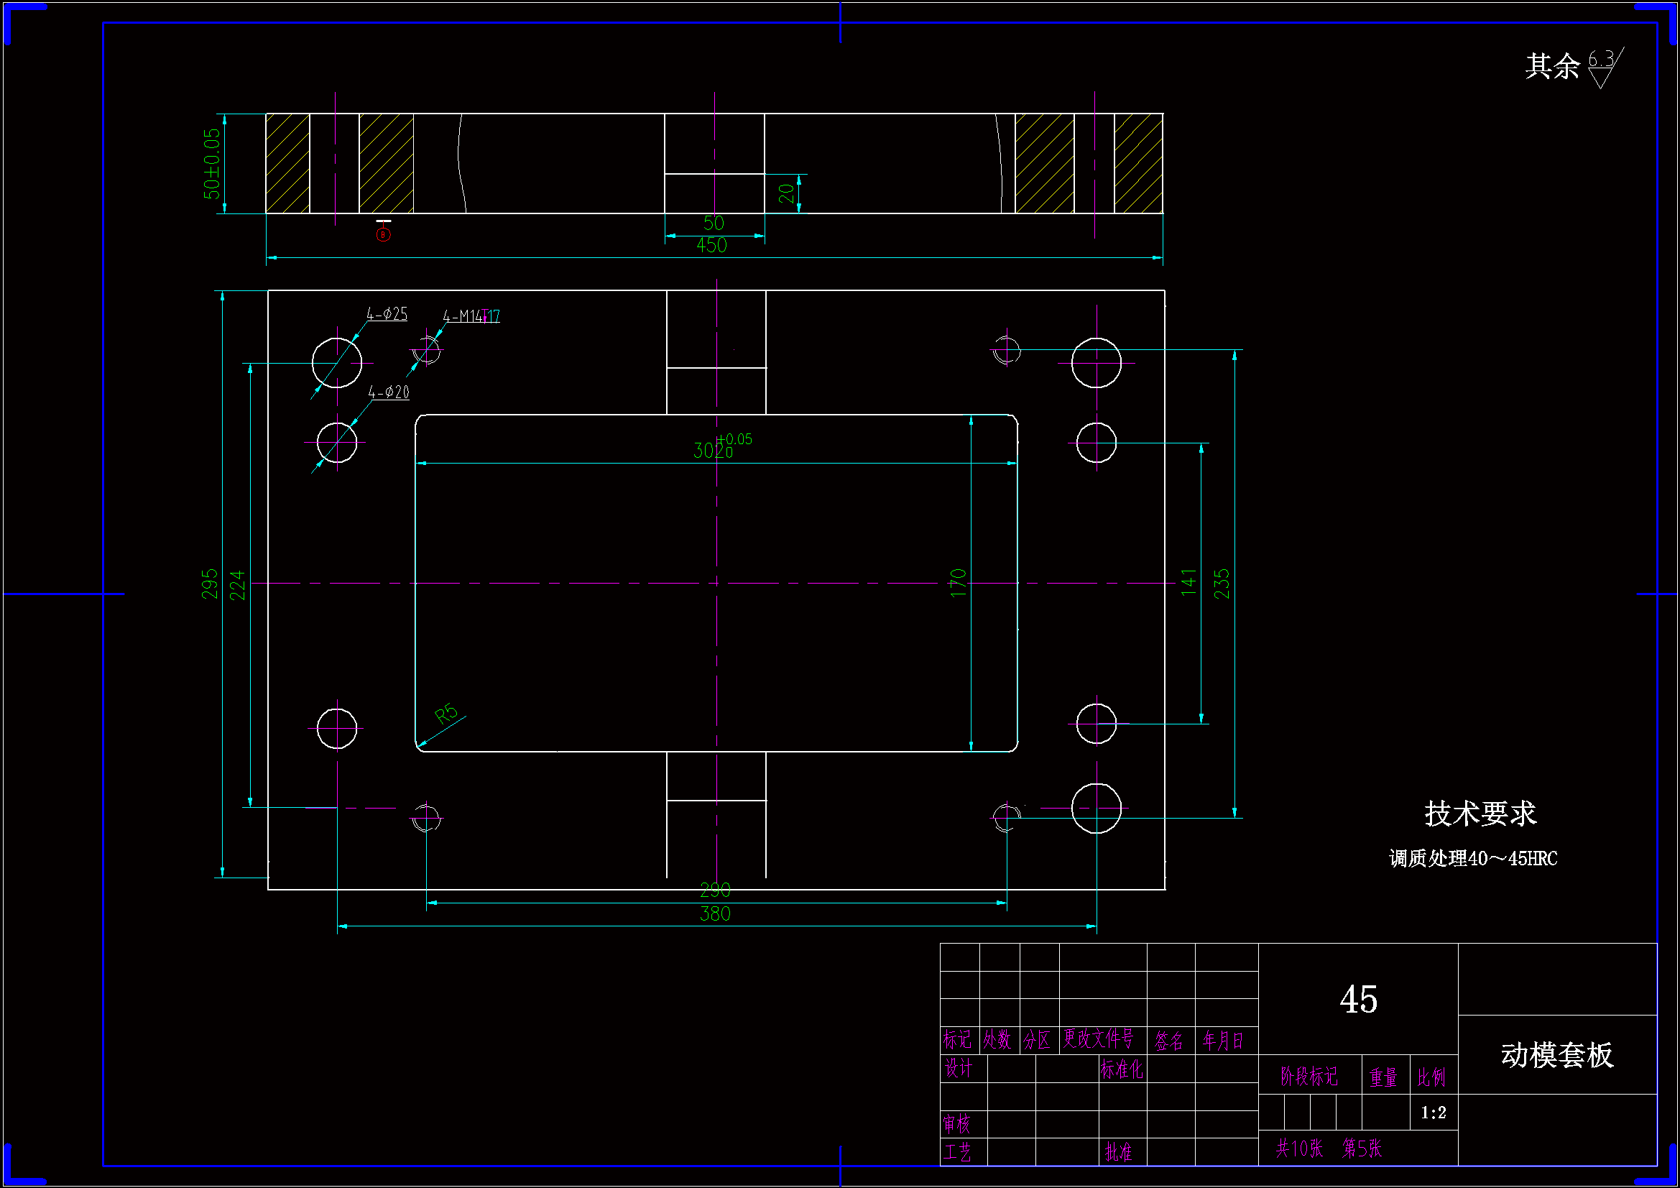Select the 170 pocket height dimension

958,584
